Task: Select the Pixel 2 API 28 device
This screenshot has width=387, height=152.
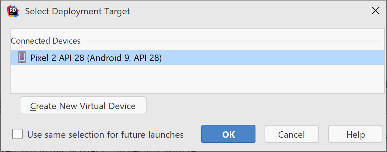Action: pos(197,58)
